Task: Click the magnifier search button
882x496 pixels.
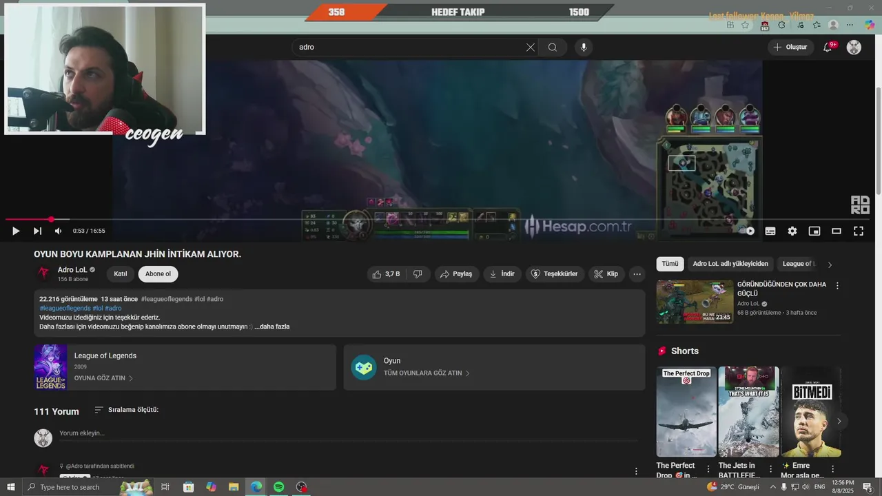Action: (553, 48)
